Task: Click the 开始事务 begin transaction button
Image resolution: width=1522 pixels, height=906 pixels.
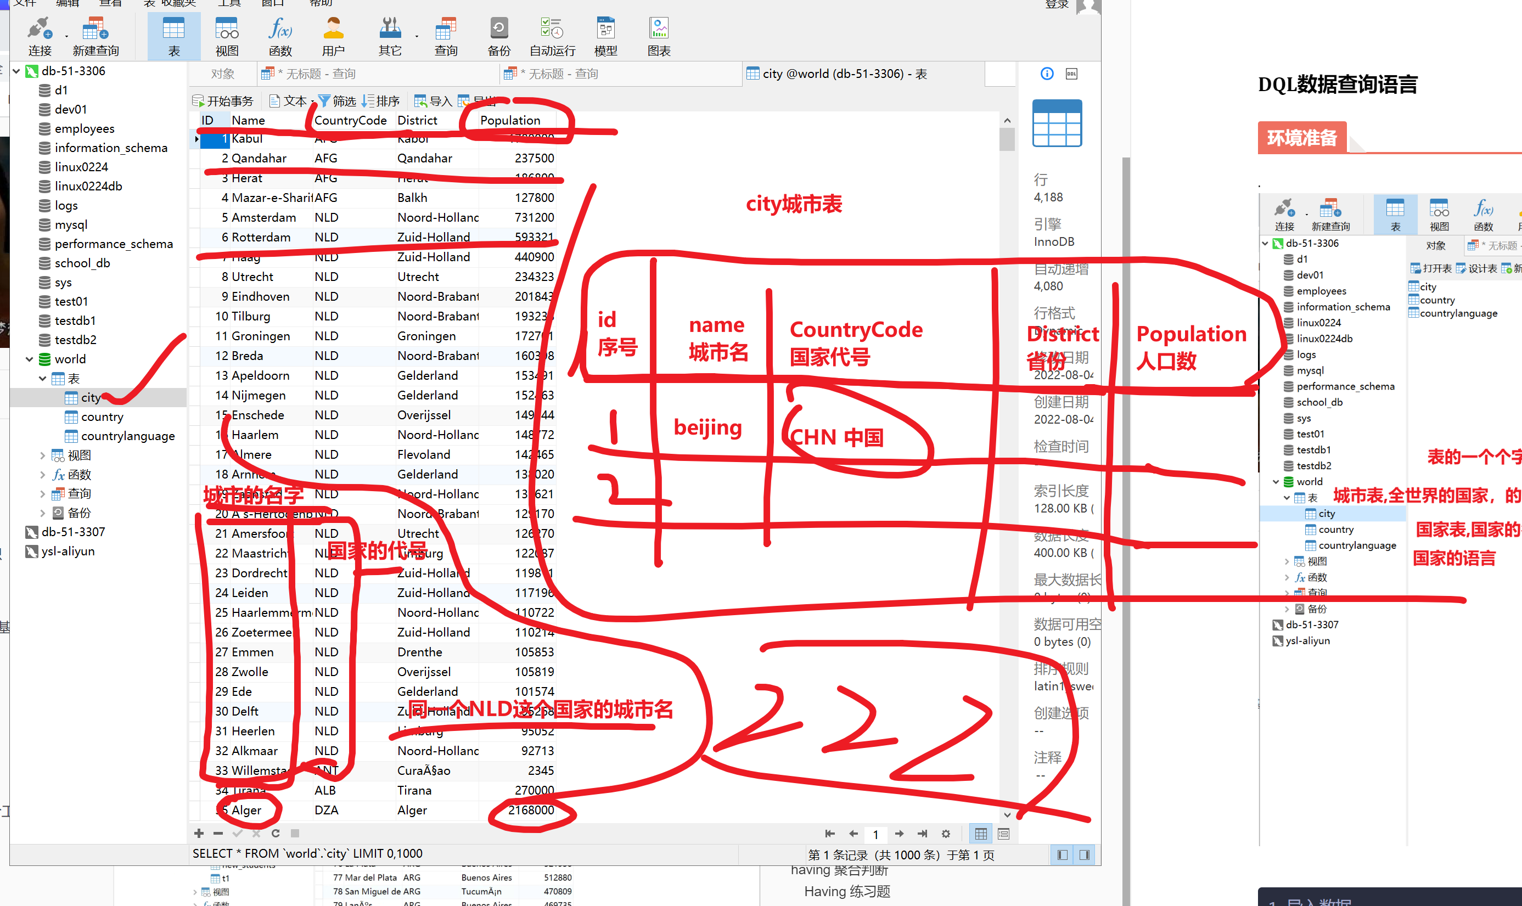Action: point(223,101)
